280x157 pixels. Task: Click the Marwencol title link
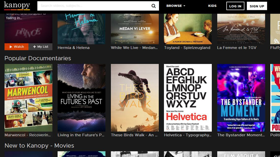(x=28, y=135)
